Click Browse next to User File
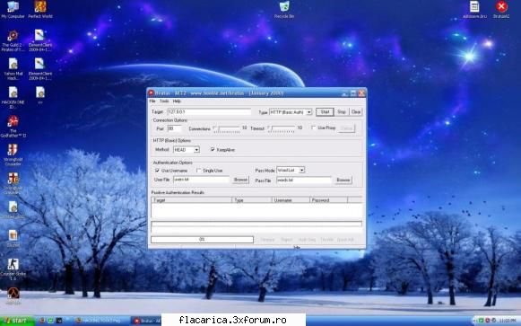The image size is (521, 326). point(240,180)
